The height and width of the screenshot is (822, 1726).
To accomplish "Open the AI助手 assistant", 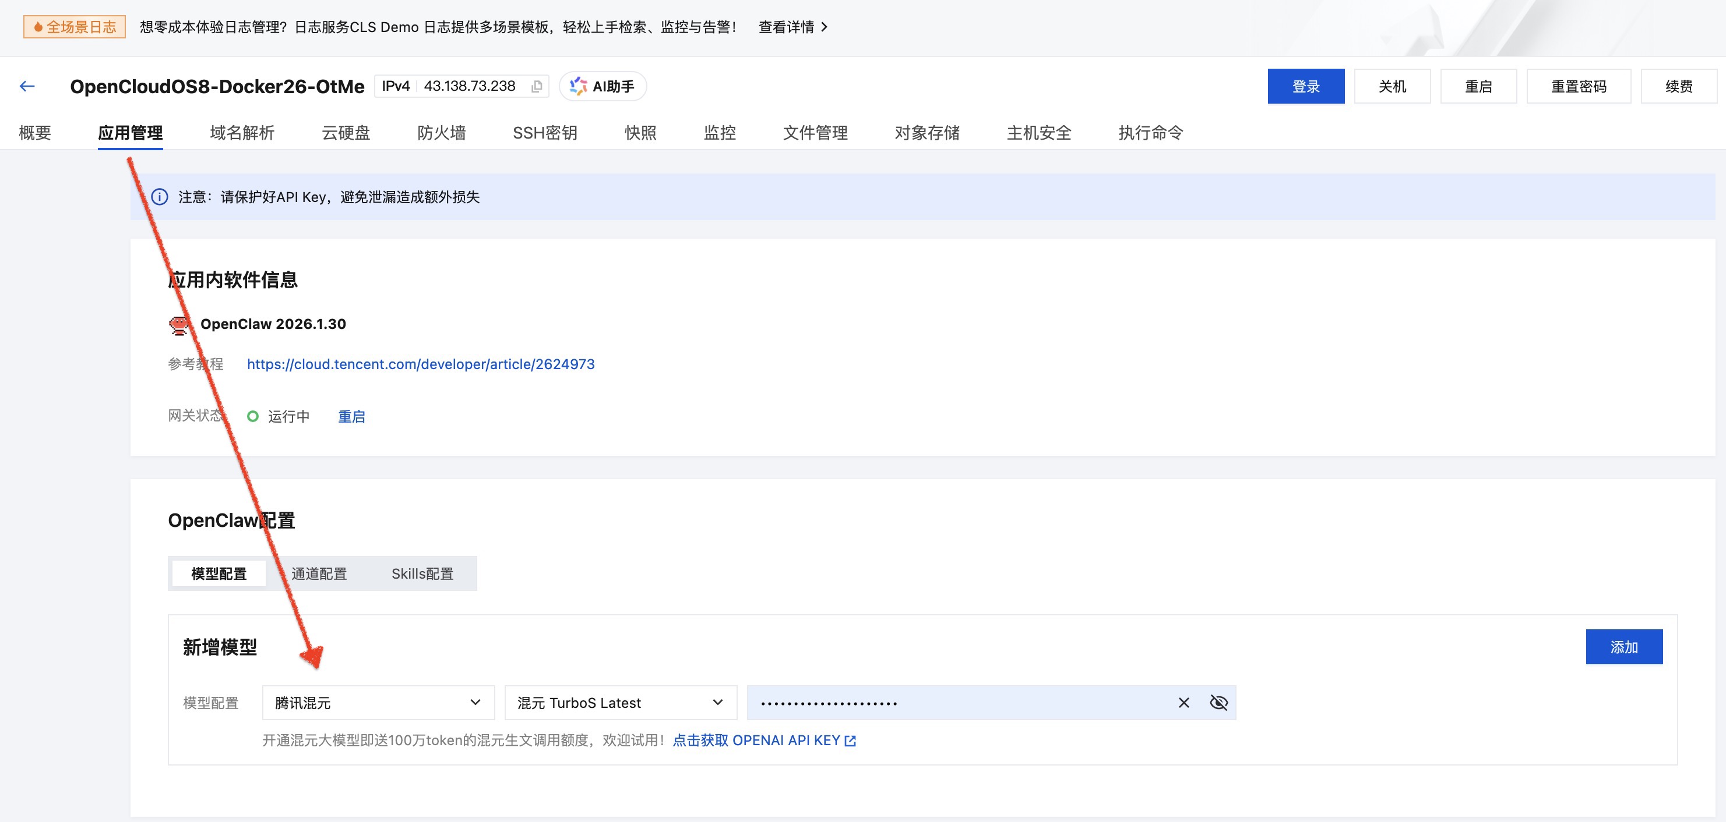I will click(603, 86).
